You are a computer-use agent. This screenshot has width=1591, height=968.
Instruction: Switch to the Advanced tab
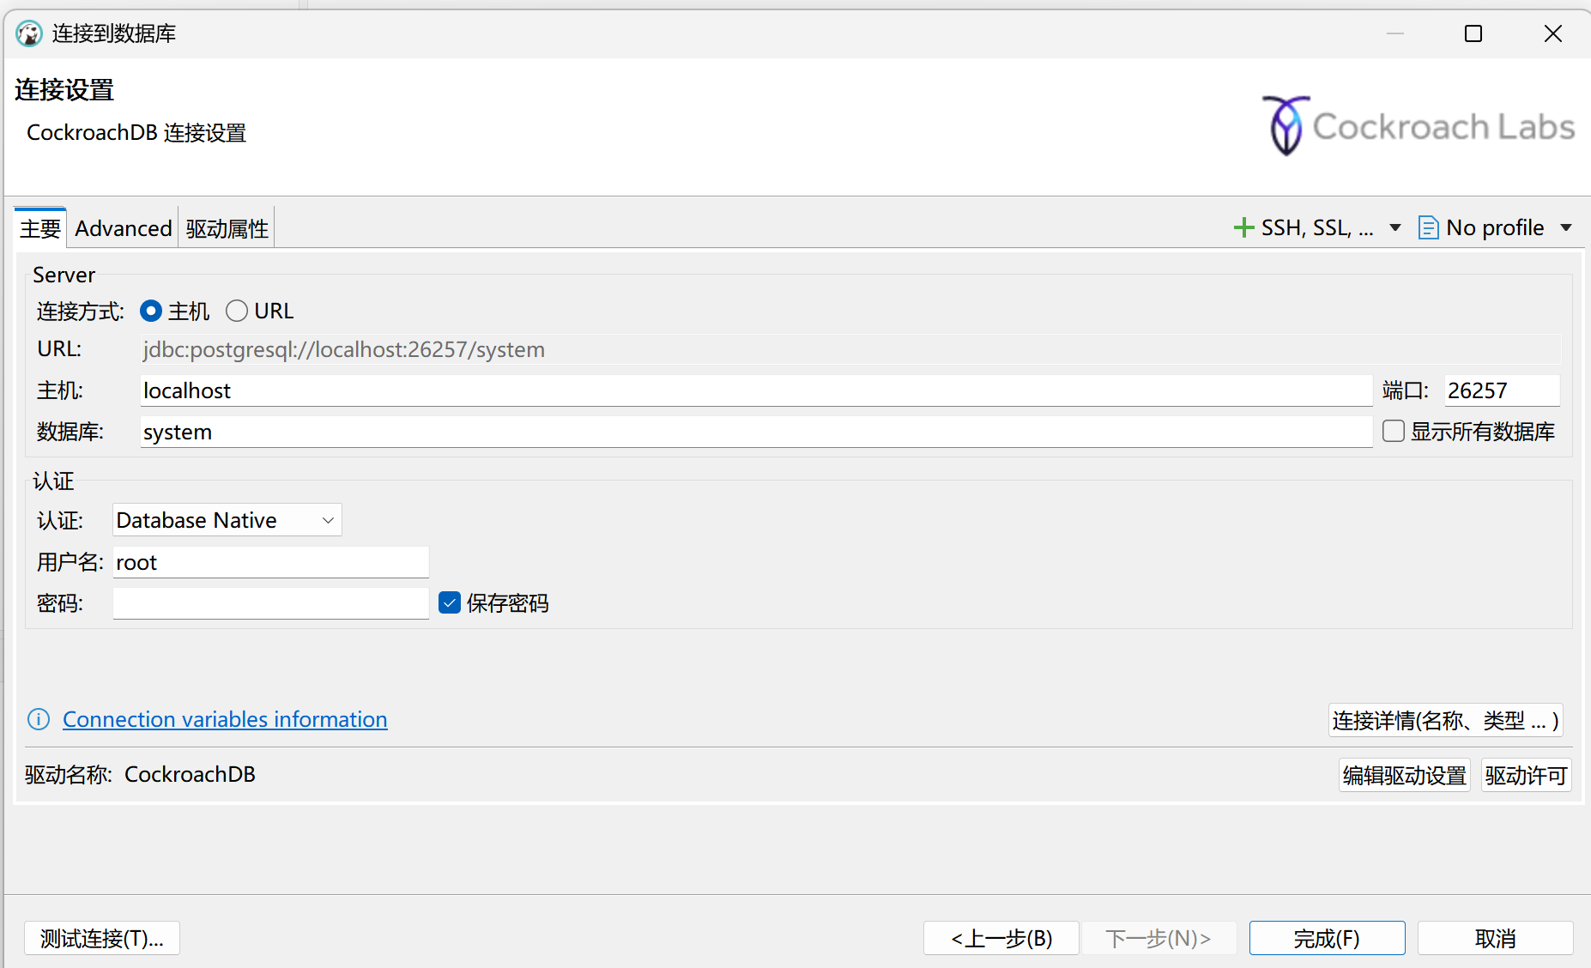(123, 227)
